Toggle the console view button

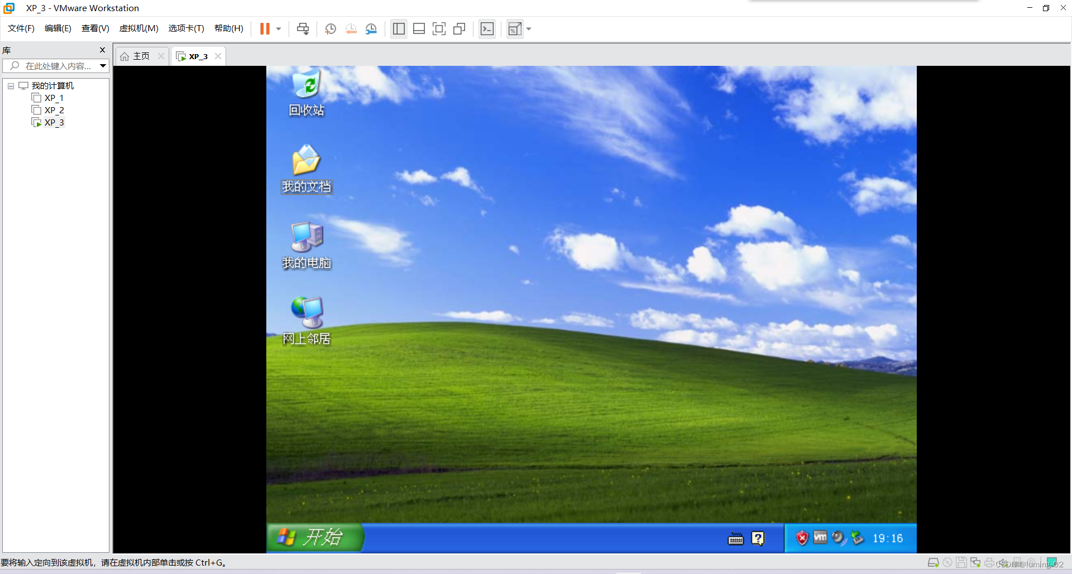click(x=487, y=29)
